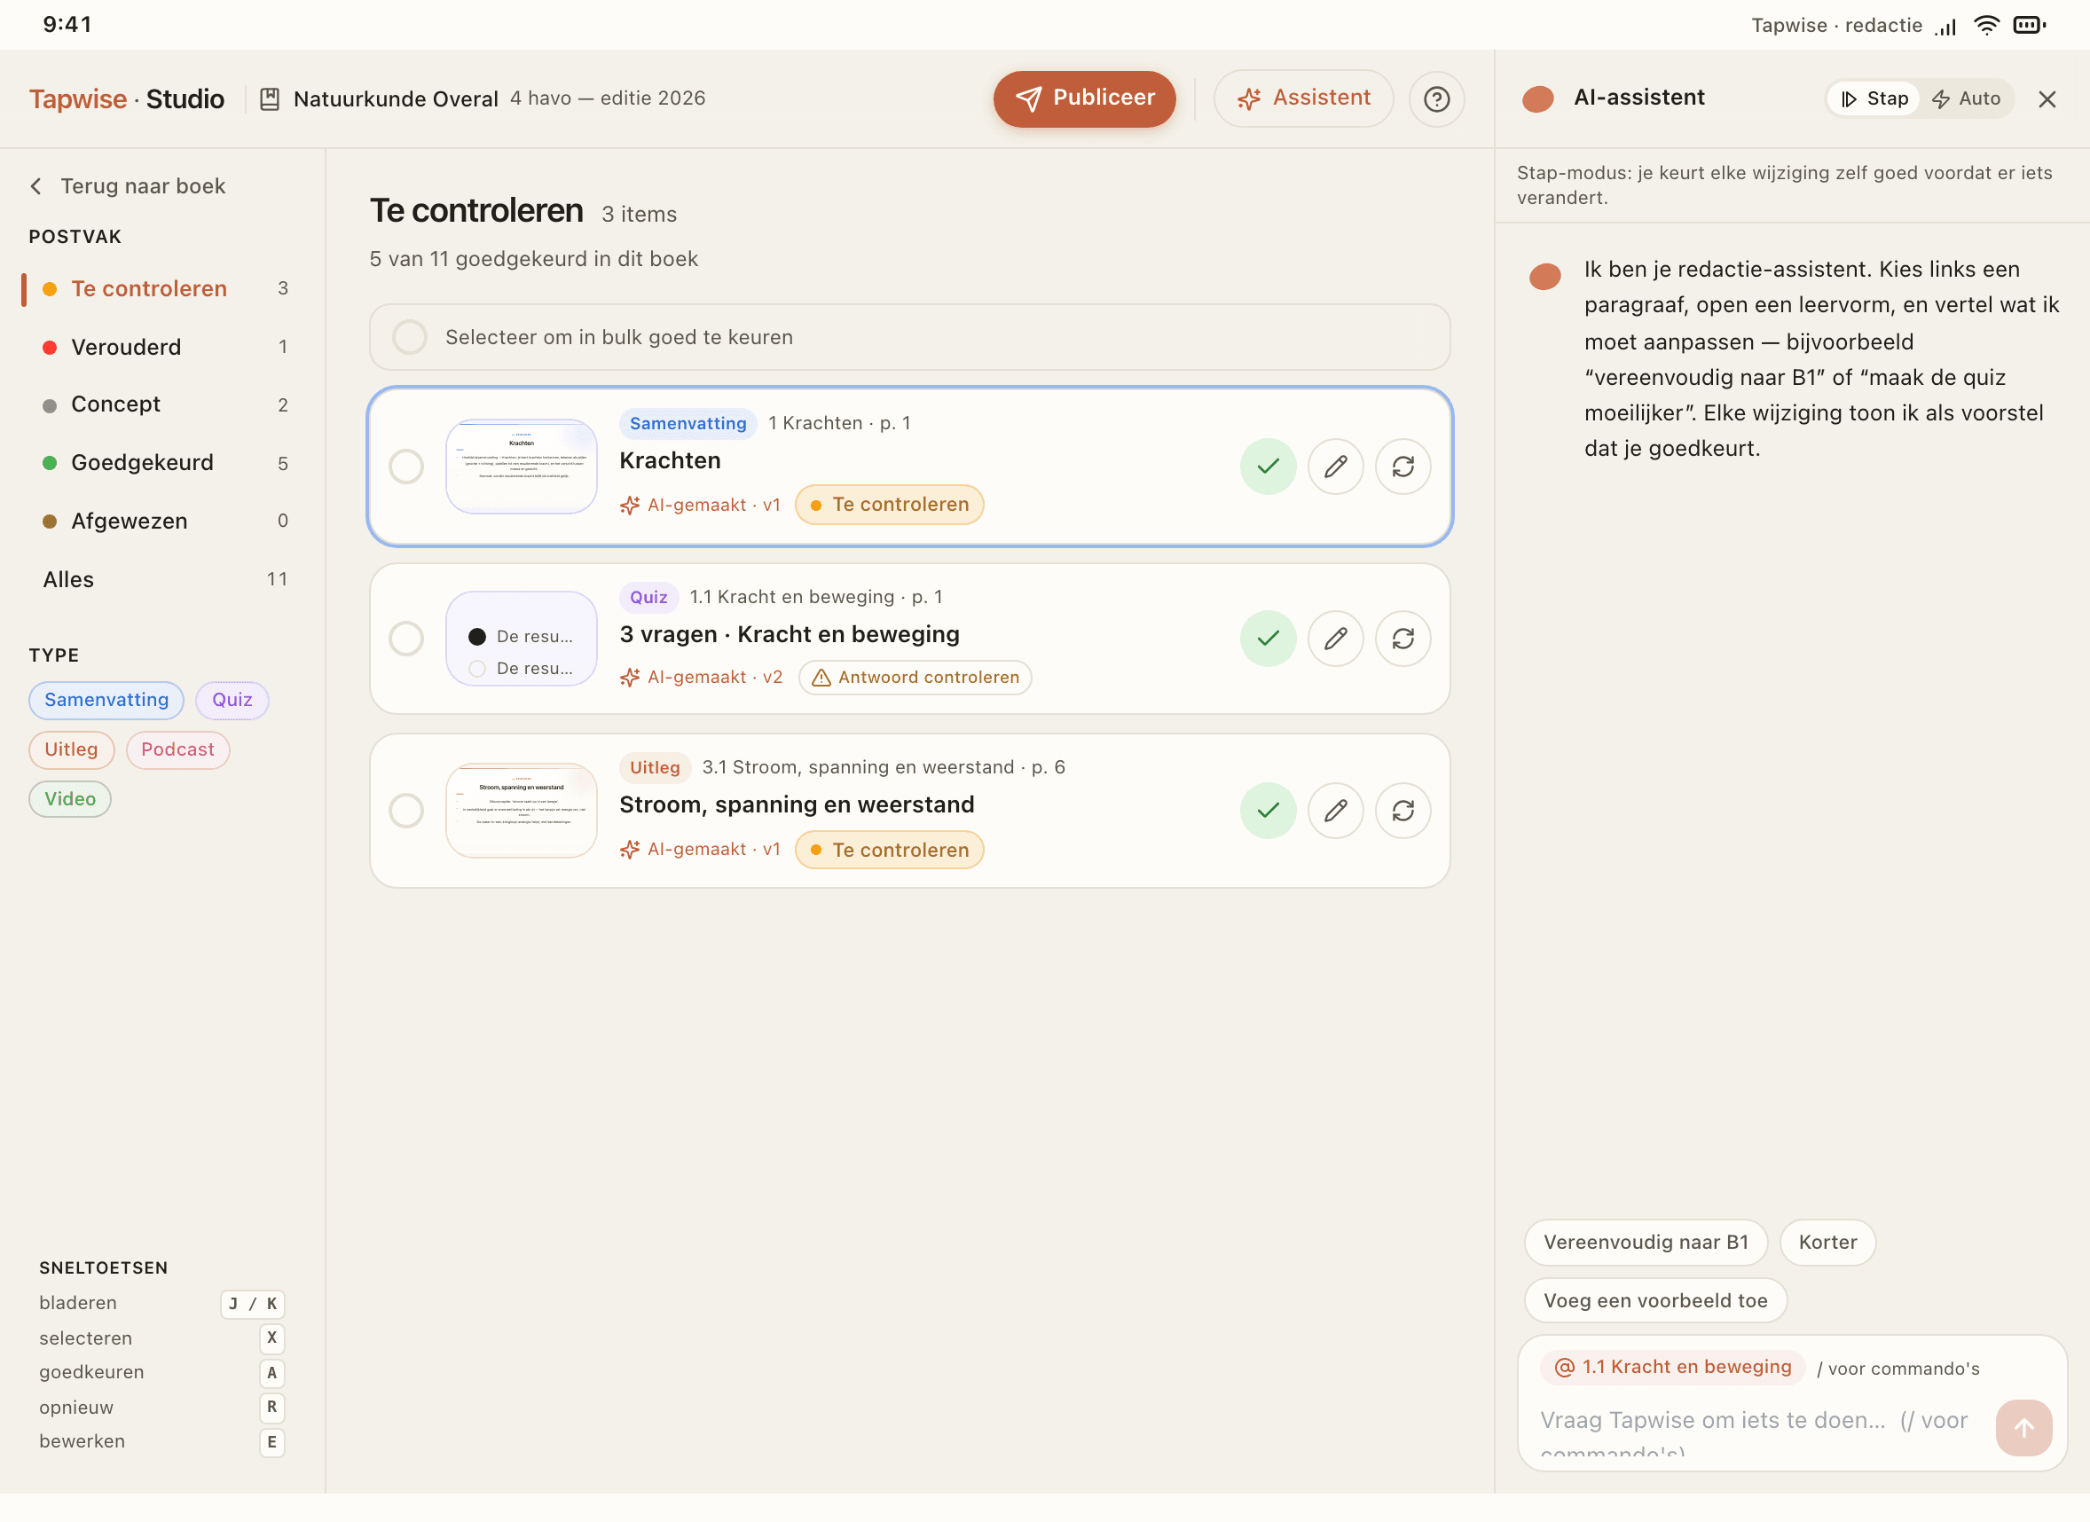Regenerate the Kracht en beweging quiz
The image size is (2090, 1522).
click(x=1402, y=638)
